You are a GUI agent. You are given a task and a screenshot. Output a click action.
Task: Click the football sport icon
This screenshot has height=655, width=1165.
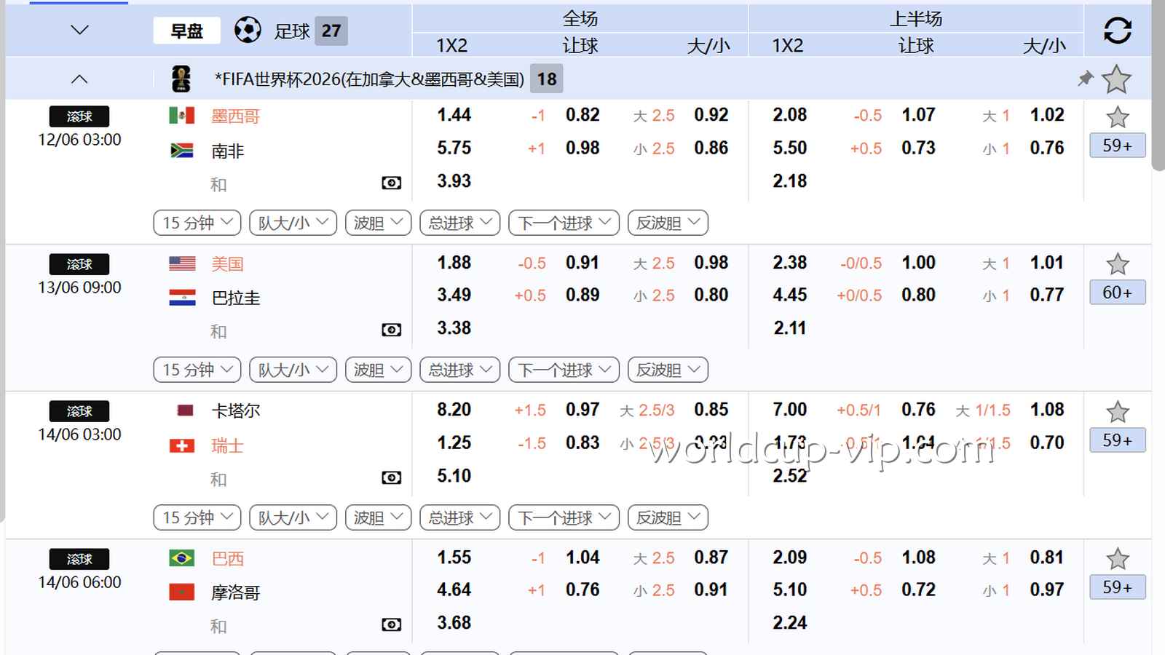point(248,31)
